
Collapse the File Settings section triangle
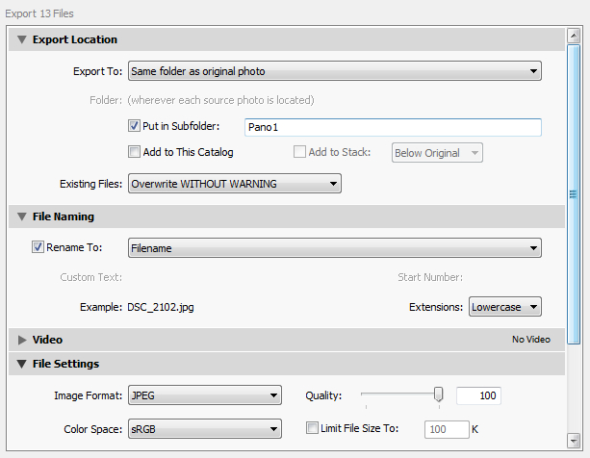pyautogui.click(x=21, y=364)
